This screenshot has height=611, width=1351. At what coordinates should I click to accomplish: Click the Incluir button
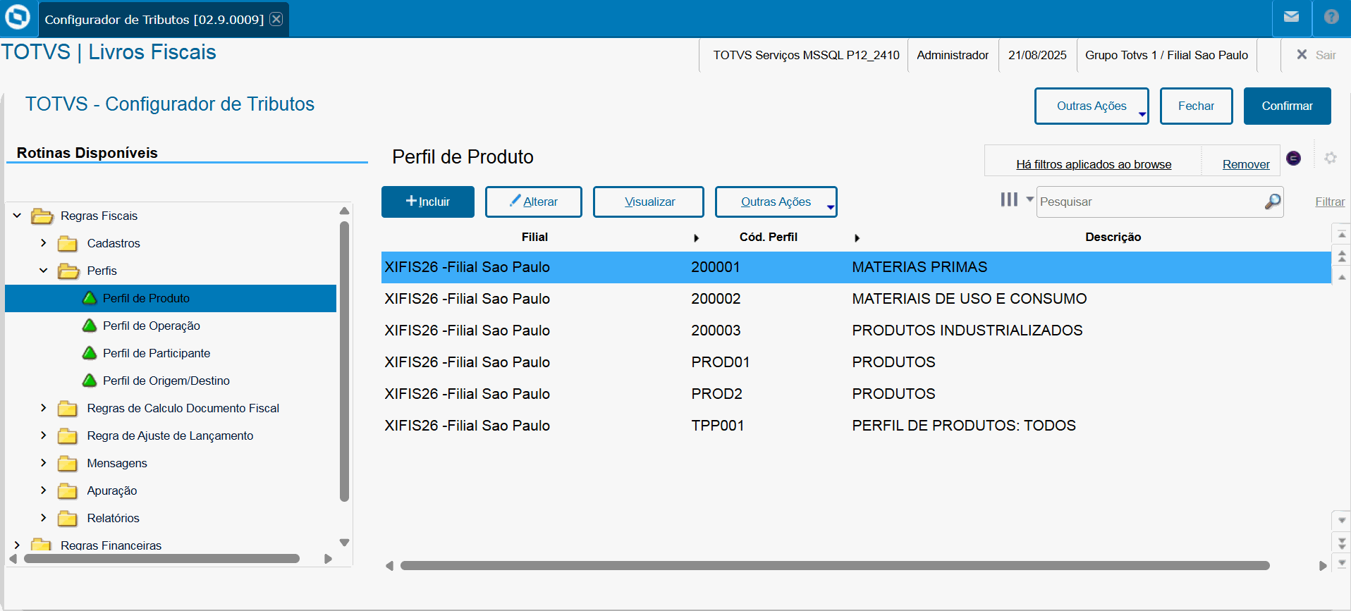[x=428, y=202]
